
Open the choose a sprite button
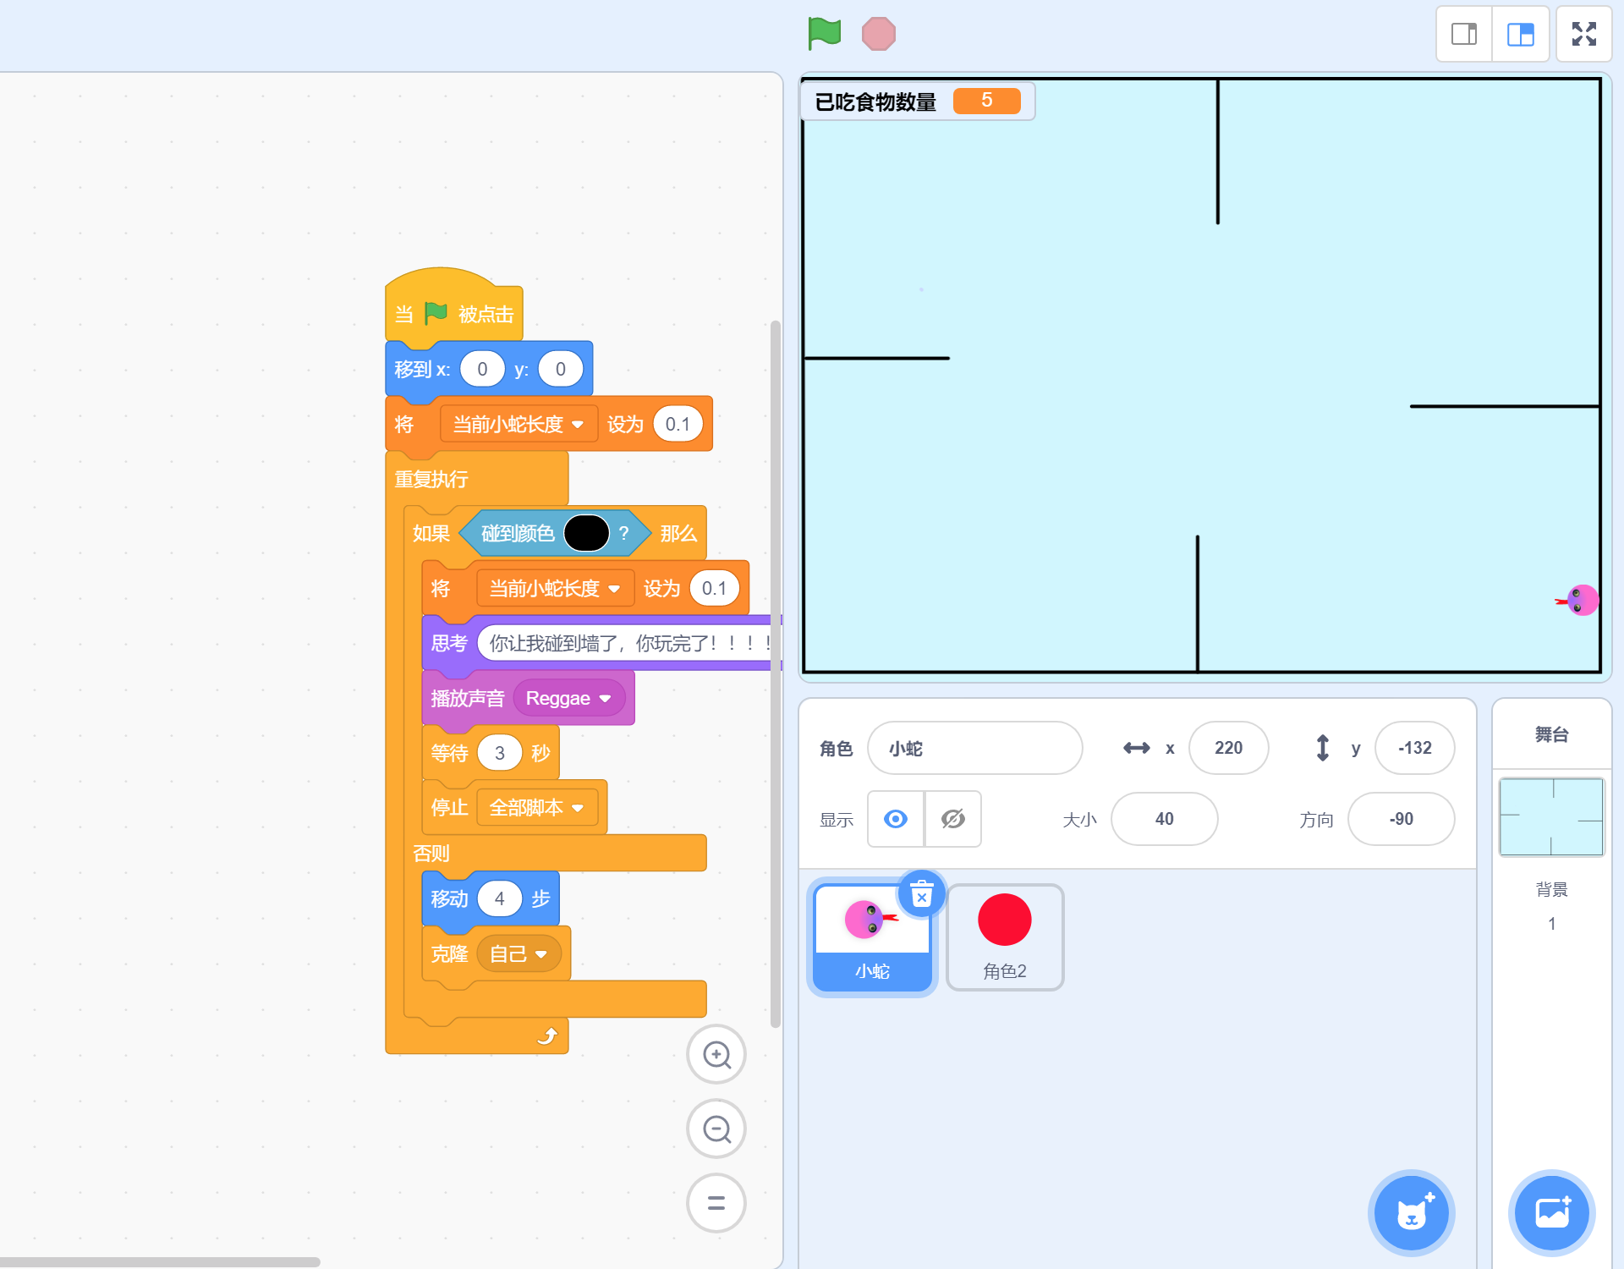coord(1411,1213)
